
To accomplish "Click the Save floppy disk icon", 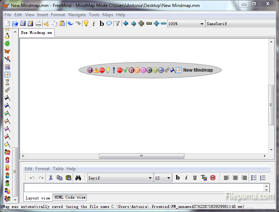I will click(x=23, y=24).
